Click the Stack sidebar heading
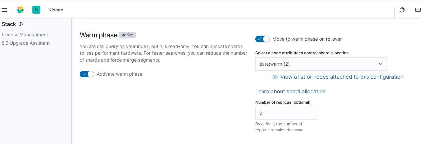The image size is (421, 144). pos(9,24)
